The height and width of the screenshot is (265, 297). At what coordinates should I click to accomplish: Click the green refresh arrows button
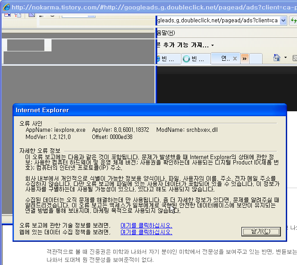click(293, 21)
